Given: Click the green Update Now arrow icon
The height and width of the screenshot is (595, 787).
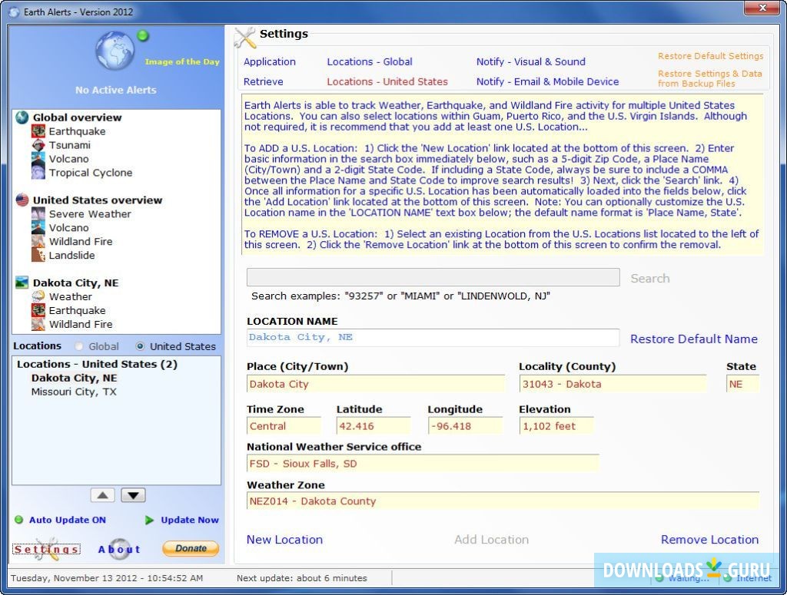Looking at the screenshot, I should click(150, 521).
